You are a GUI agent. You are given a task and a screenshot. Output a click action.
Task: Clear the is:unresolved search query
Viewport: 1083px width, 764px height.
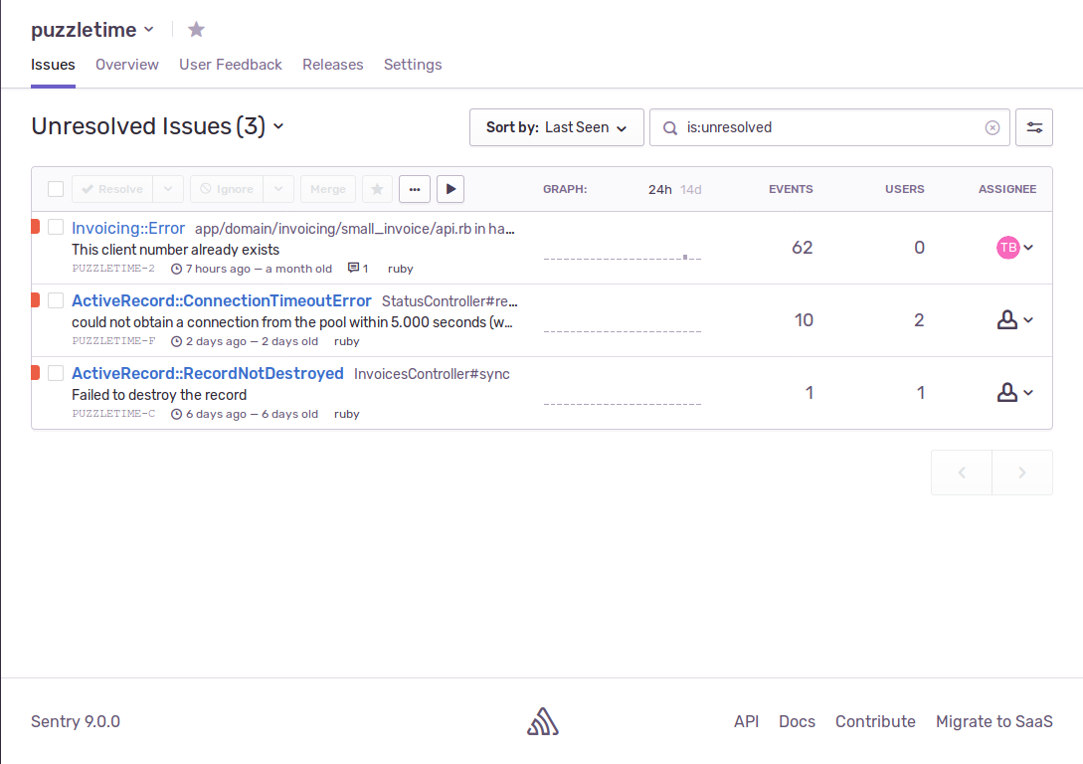pos(992,127)
